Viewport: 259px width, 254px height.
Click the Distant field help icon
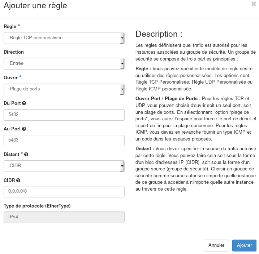click(x=26, y=154)
